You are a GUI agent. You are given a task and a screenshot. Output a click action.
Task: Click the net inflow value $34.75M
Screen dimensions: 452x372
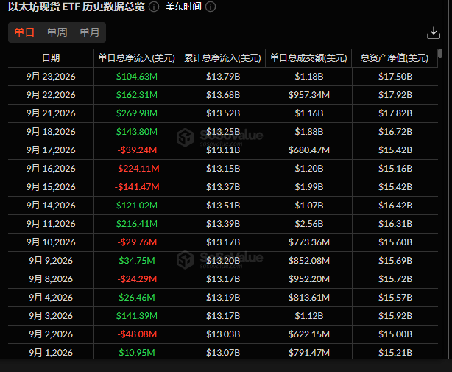coord(137,261)
